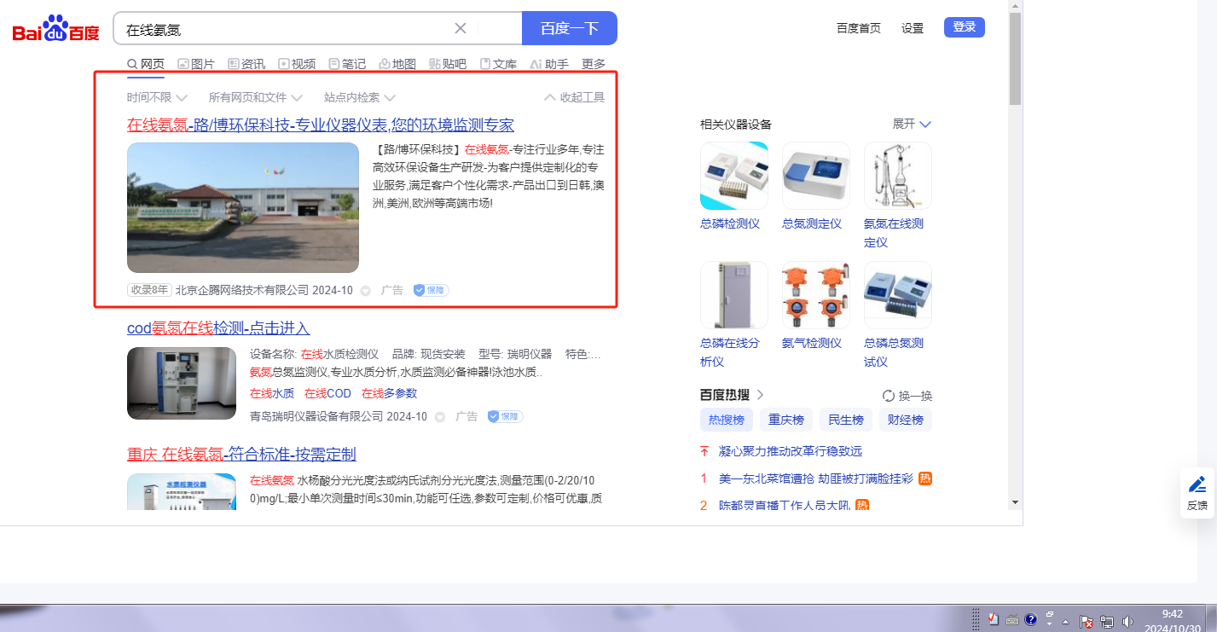Open the 站点内检索 site search dropdown
The image size is (1217, 632).
(359, 97)
